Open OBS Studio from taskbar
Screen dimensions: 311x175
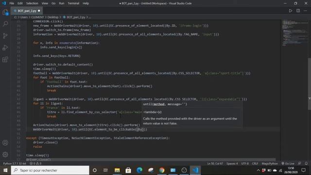(x=184, y=170)
